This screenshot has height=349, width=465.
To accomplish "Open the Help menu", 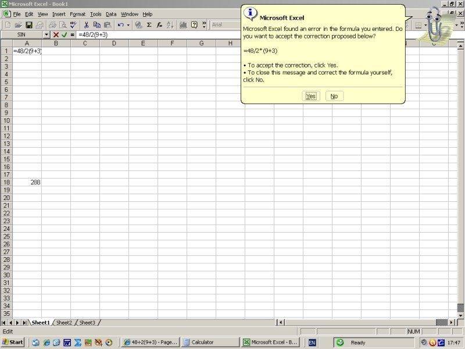I will click(148, 14).
